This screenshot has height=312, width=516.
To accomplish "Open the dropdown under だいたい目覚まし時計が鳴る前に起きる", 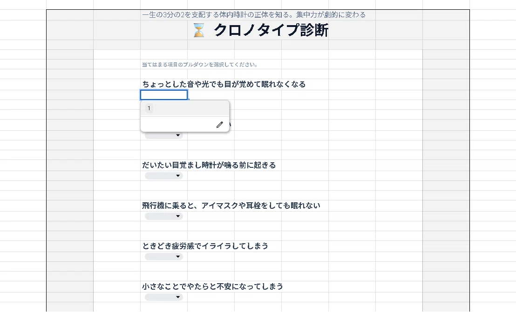I will (164, 176).
